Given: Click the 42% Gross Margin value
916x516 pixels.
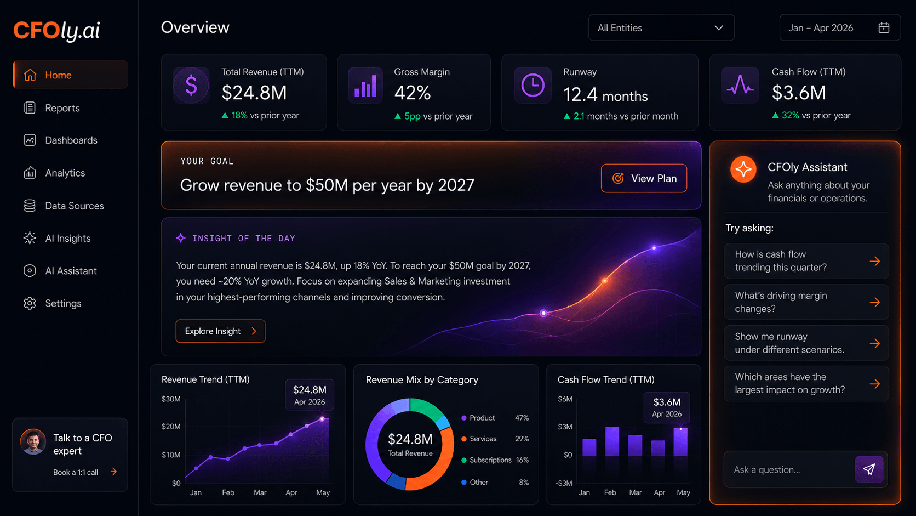Looking at the screenshot, I should [413, 93].
